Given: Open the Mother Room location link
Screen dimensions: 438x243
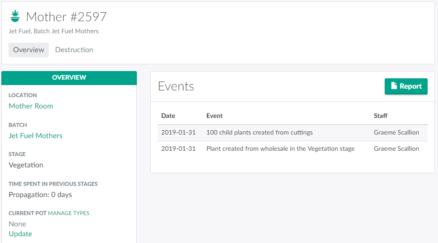Looking at the screenshot, I should coord(31,106).
